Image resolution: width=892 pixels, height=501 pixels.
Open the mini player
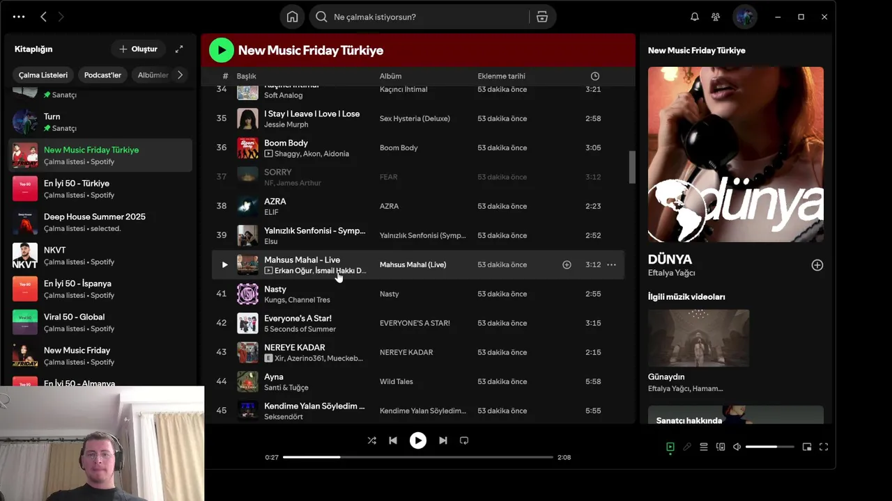[x=807, y=447]
